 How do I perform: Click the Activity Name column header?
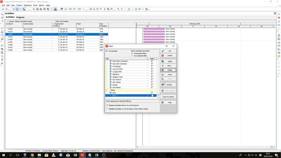37,25
